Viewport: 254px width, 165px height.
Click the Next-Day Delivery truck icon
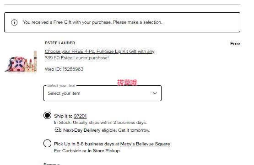click(x=58, y=130)
